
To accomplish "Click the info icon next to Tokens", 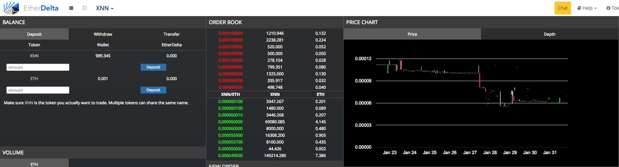I will (x=608, y=8).
